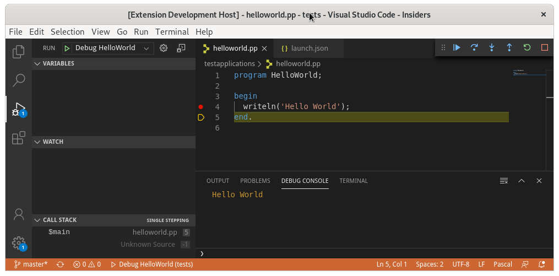Open the Explorer view in activity bar

[x=19, y=52]
